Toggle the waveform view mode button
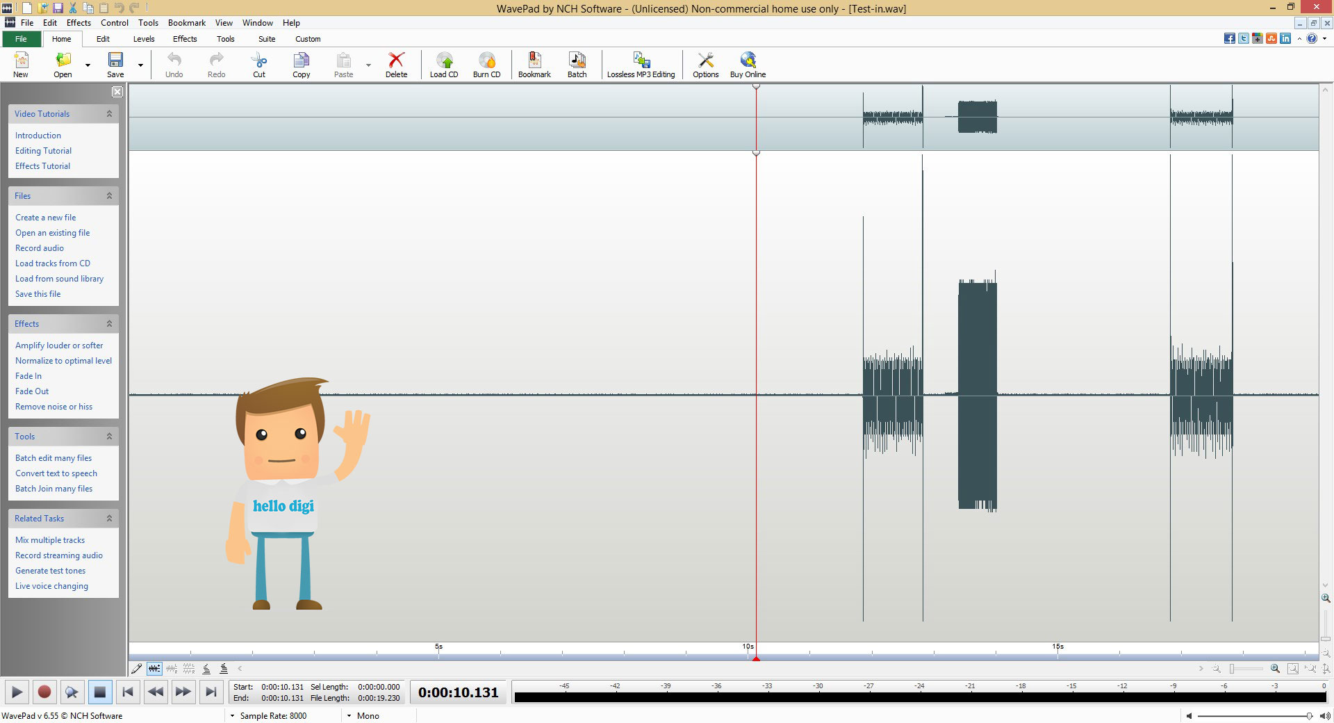This screenshot has width=1334, height=723. pyautogui.click(x=154, y=669)
